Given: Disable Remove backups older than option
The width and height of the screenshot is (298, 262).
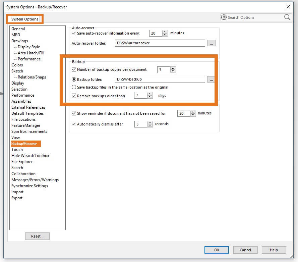Looking at the screenshot, I should (74, 96).
